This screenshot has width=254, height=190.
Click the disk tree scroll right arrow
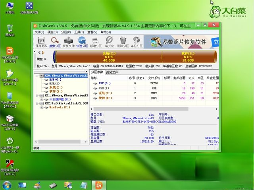tap(86, 142)
